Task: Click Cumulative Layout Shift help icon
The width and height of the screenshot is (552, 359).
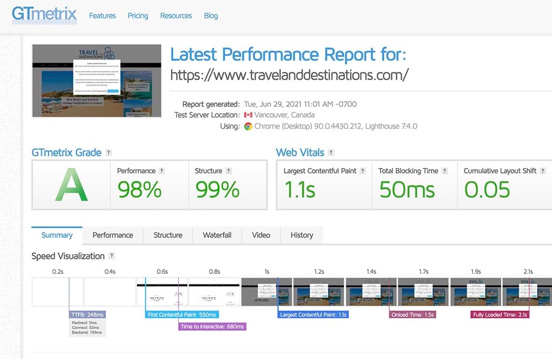Action: point(543,171)
